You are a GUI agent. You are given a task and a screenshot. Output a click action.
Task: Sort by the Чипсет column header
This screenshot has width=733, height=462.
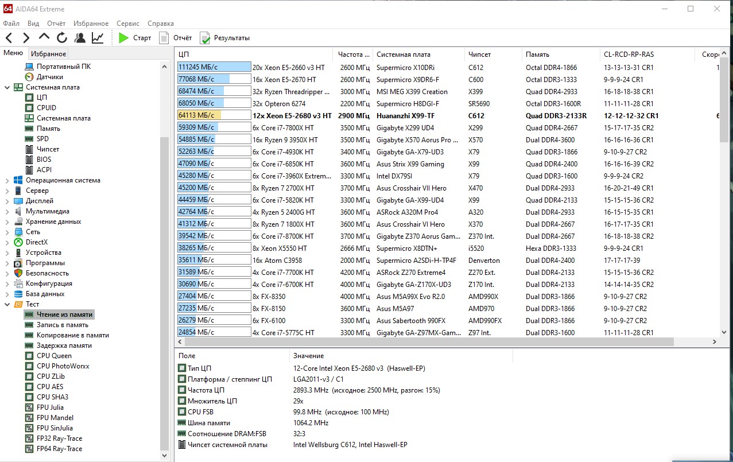tap(493, 55)
